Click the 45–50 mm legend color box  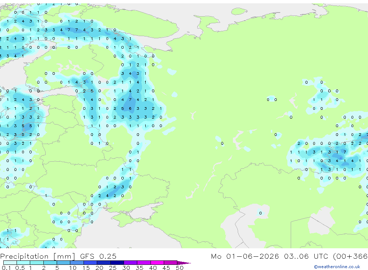click(171, 263)
